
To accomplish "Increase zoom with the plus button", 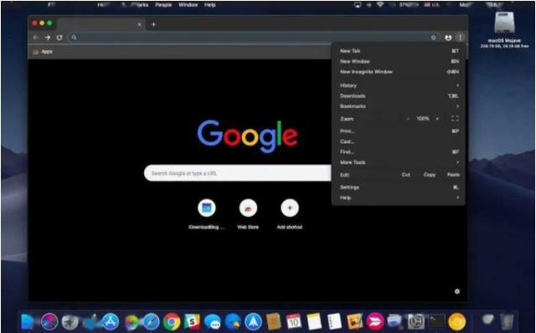I will coord(437,119).
